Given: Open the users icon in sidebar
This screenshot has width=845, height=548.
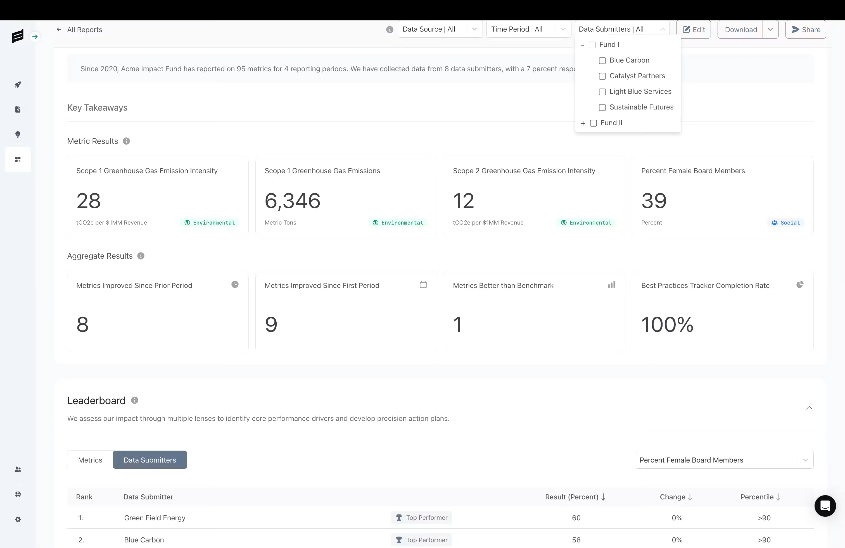Looking at the screenshot, I should pyautogui.click(x=18, y=470).
